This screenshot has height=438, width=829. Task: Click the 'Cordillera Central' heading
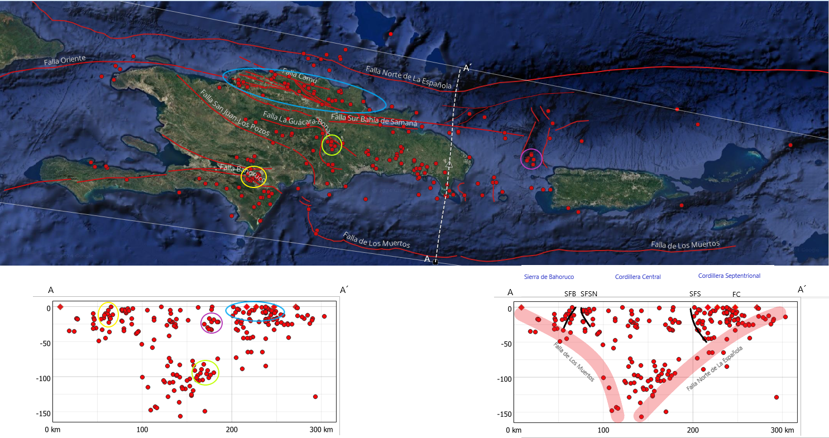pyautogui.click(x=638, y=277)
